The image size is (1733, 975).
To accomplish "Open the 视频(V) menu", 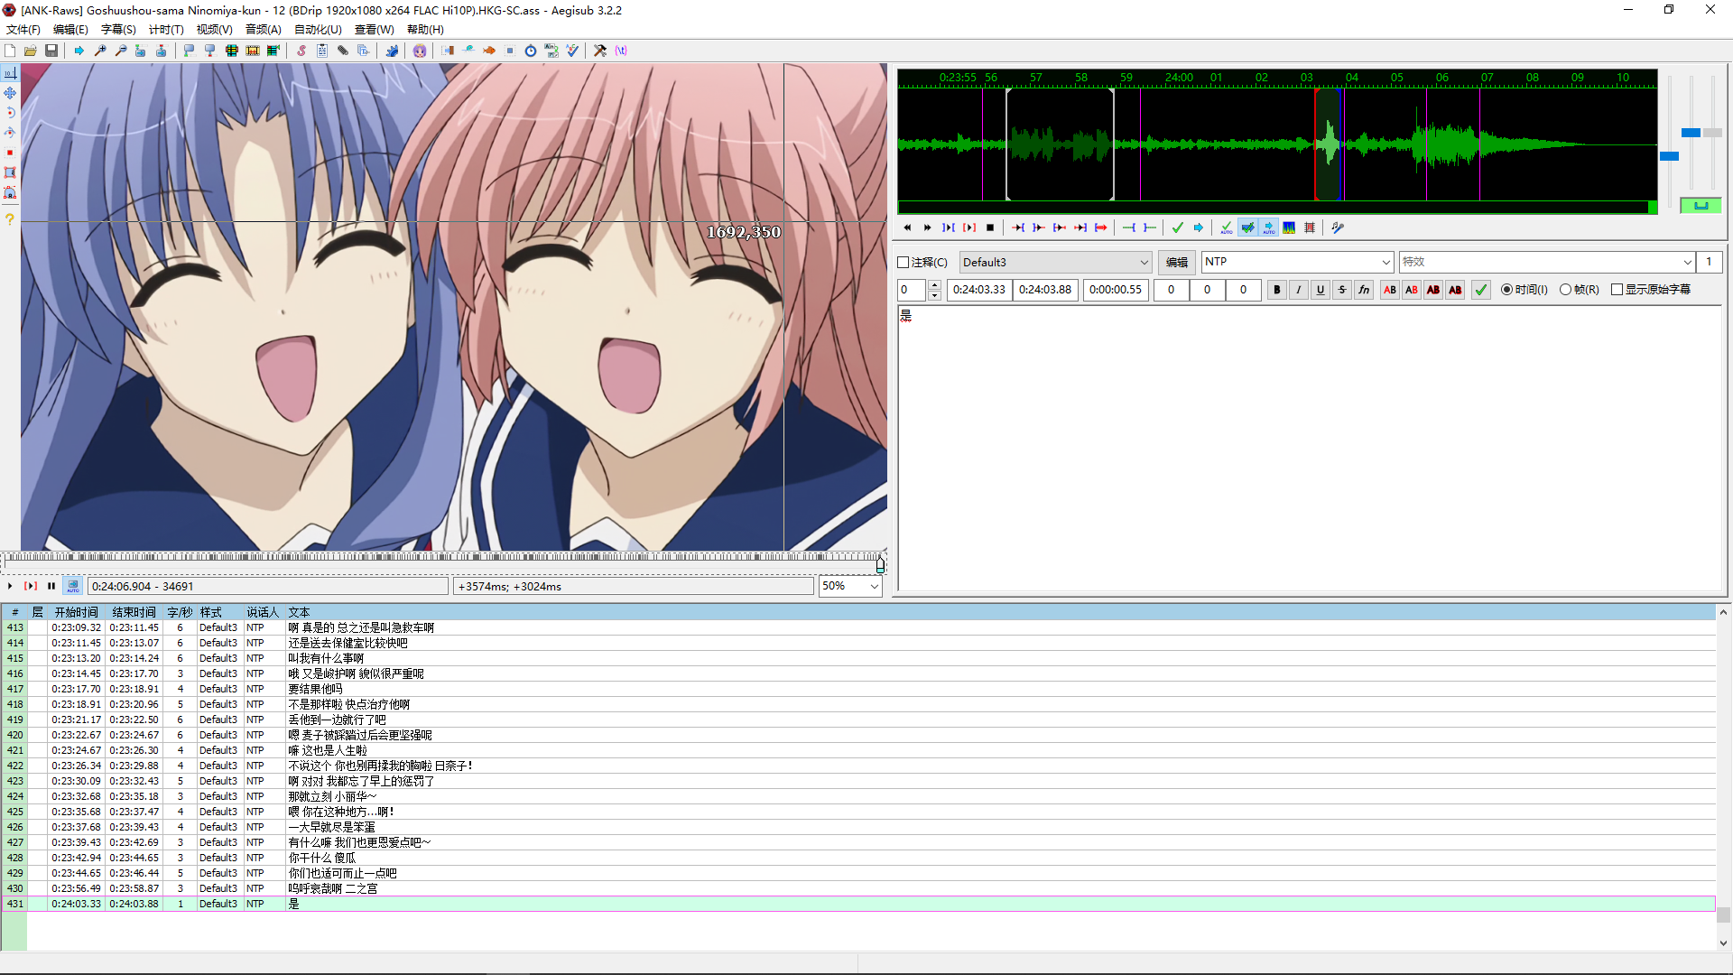I will point(214,30).
